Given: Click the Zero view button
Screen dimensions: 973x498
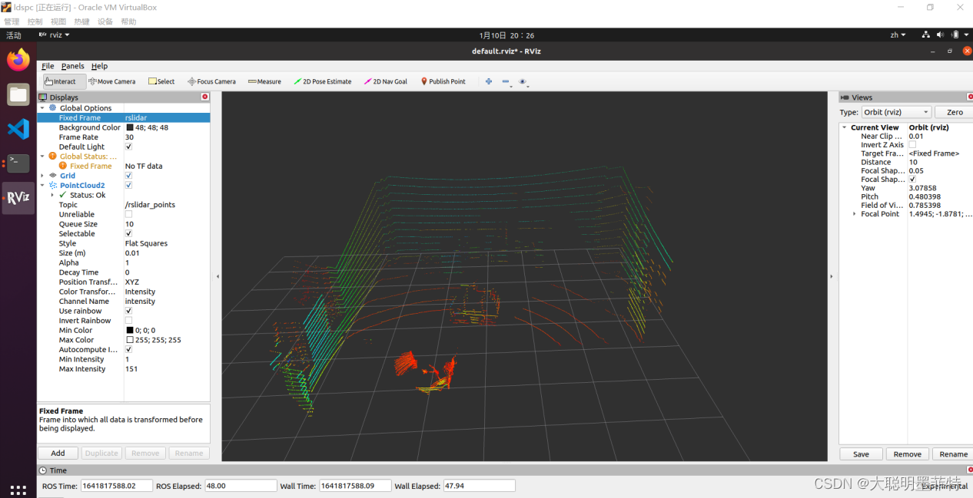Looking at the screenshot, I should click(x=955, y=112).
